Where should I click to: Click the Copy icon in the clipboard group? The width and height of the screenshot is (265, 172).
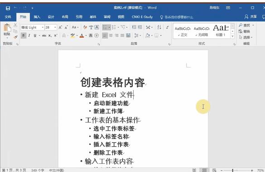[x=15, y=31]
